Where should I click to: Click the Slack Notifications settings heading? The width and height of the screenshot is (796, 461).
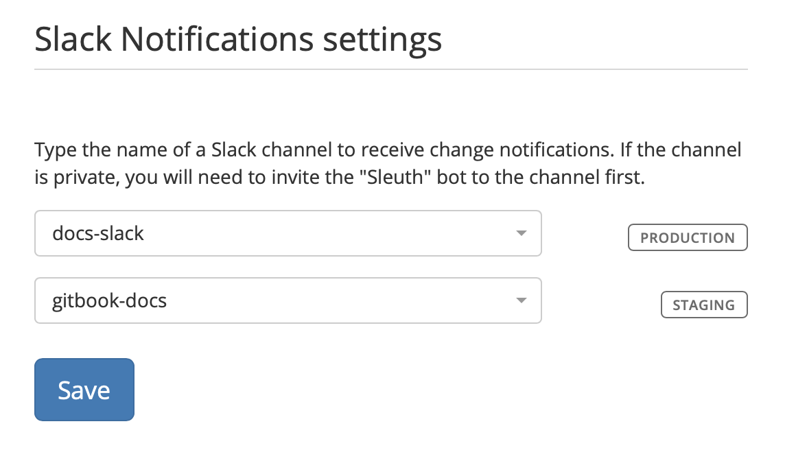(x=238, y=40)
